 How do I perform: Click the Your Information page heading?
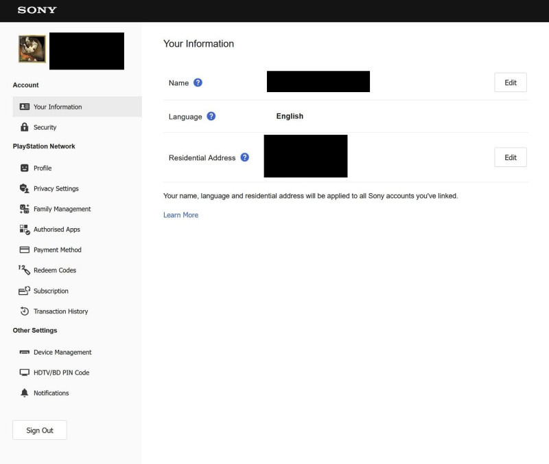pyautogui.click(x=198, y=43)
